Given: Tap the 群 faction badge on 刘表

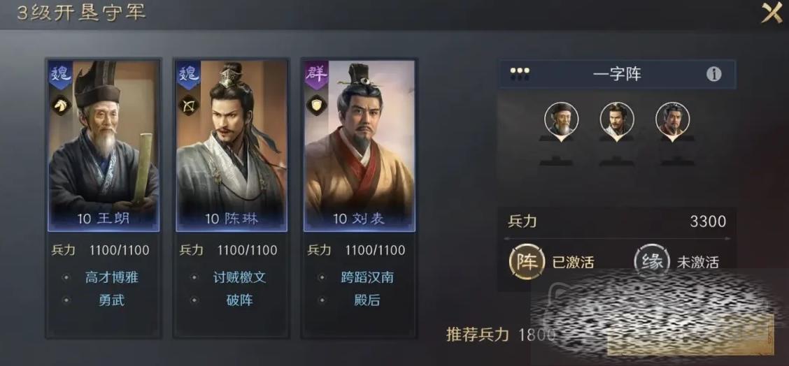Looking at the screenshot, I should pos(316,75).
